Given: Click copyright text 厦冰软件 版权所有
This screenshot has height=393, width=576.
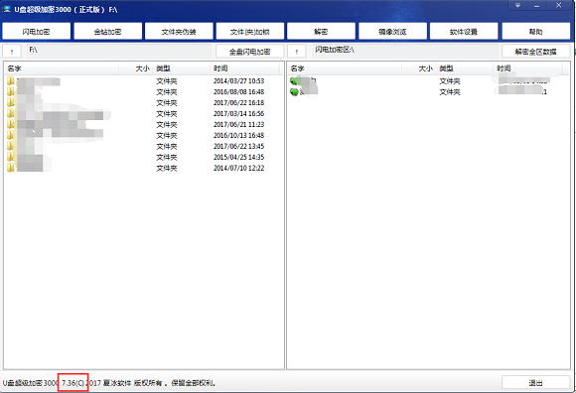Looking at the screenshot, I should pyautogui.click(x=133, y=383).
